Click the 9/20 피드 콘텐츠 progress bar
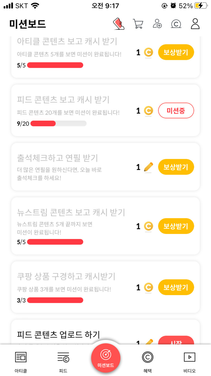 pos(58,124)
